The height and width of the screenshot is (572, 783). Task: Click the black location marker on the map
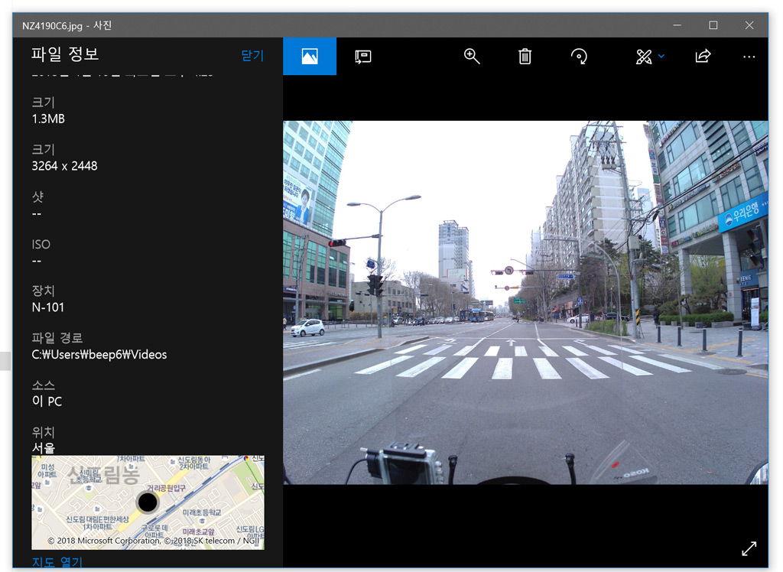pyautogui.click(x=147, y=502)
